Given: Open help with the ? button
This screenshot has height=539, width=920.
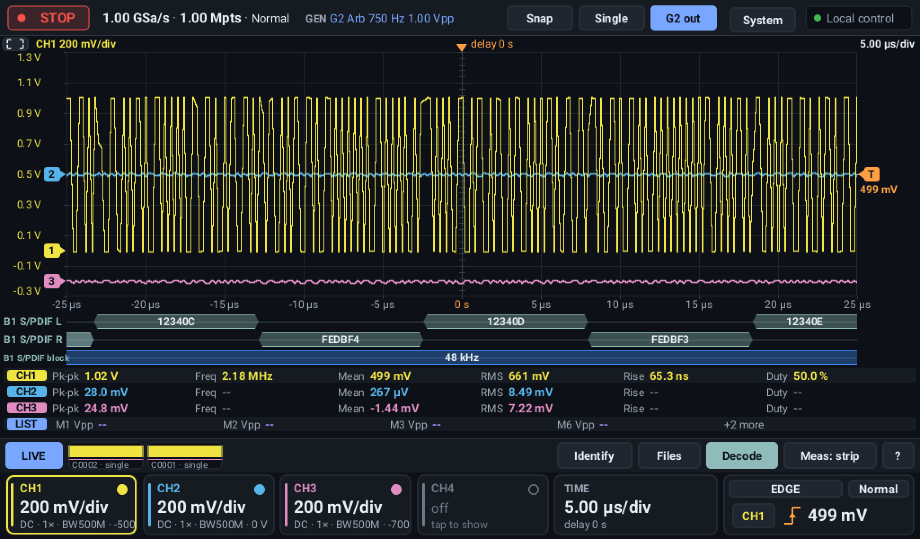Looking at the screenshot, I should [898, 456].
